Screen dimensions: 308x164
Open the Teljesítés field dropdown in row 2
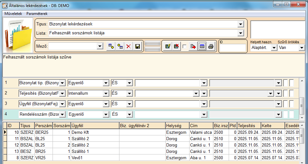coord(62,93)
